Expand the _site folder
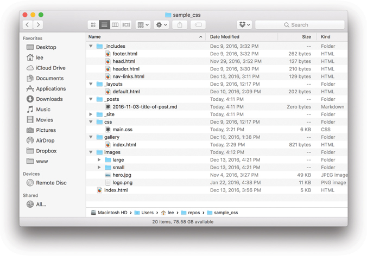This screenshot has width=367, height=256. click(91, 114)
